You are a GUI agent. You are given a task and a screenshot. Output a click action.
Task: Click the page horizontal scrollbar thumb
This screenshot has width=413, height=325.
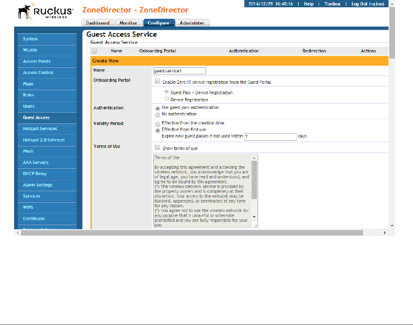[x=192, y=233]
